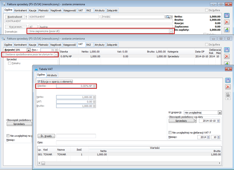Expand the Rejestr SPR dropdown

tap(29, 50)
